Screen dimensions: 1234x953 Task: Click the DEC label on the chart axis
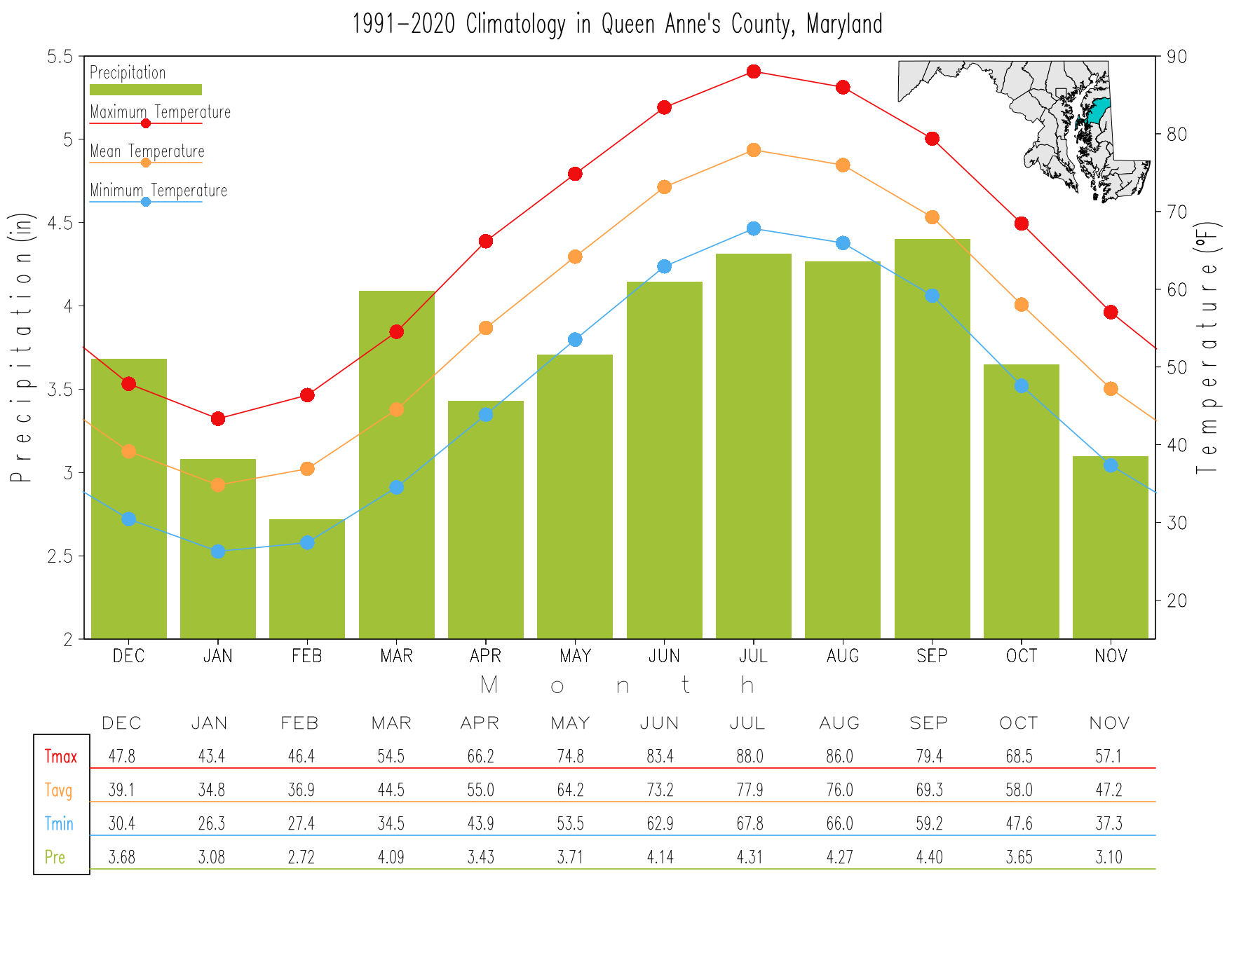click(129, 656)
